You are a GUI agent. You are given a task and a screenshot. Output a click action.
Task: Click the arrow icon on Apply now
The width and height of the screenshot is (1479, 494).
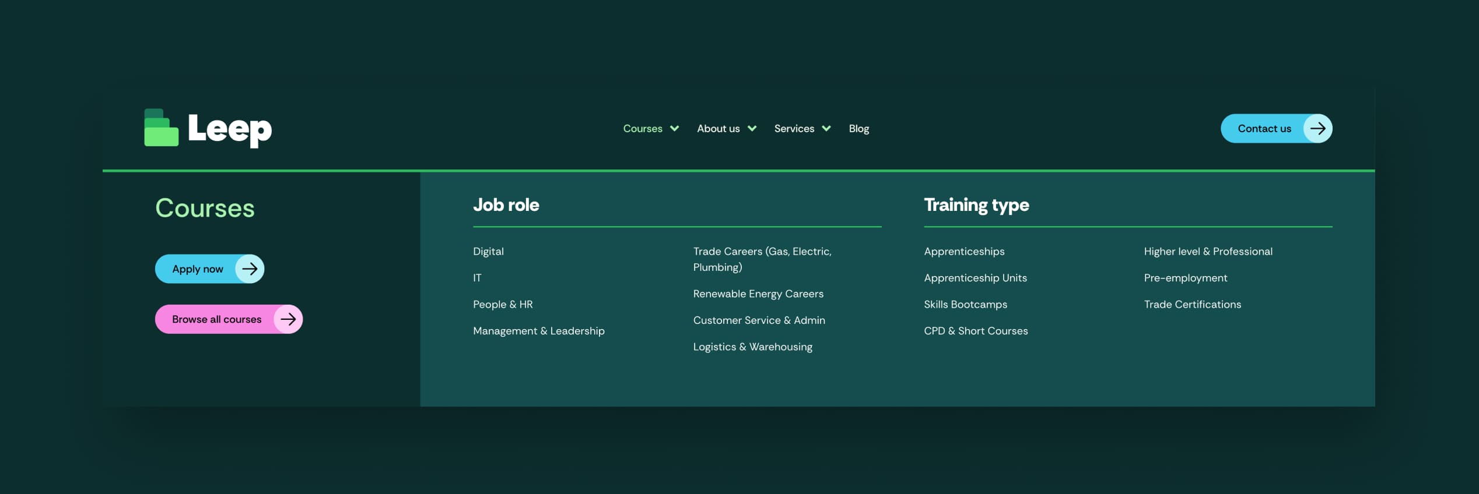pos(250,269)
